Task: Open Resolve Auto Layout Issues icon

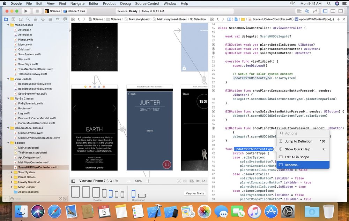Action: pos(204,181)
